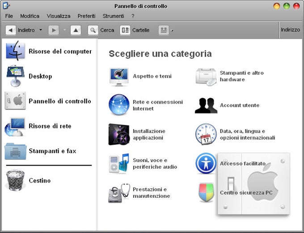This screenshot has width=304, height=233.
Task: Select the Stampanti e fax sidebar label
Action: click(x=52, y=151)
